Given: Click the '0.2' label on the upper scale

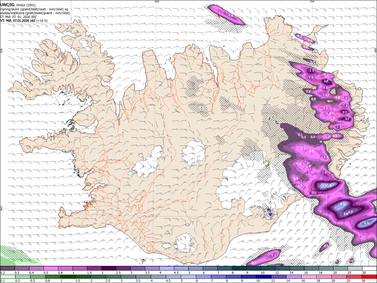Looking at the screenshot, I should point(2,273).
